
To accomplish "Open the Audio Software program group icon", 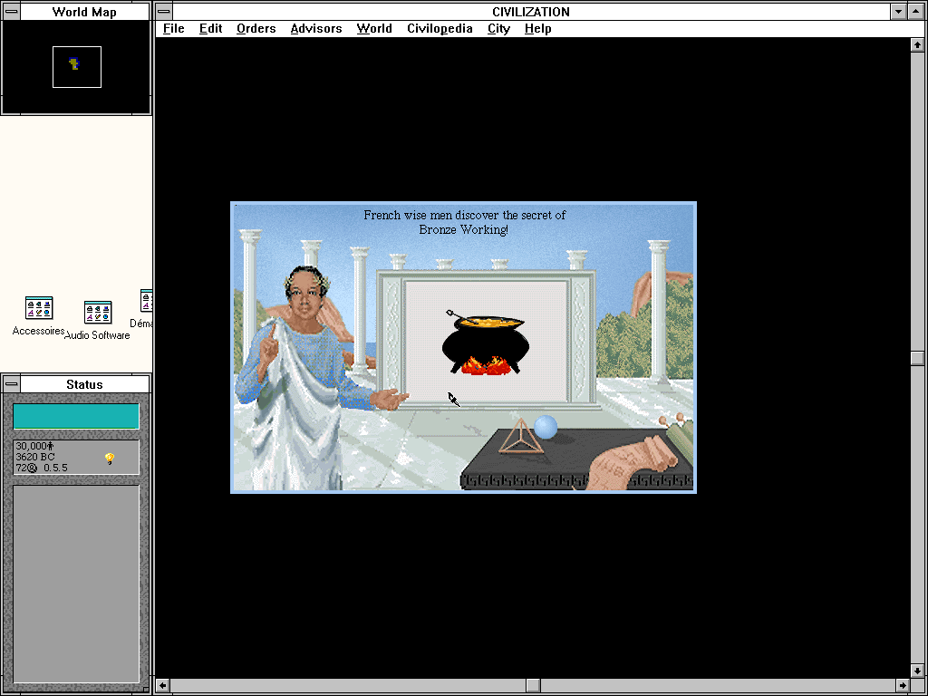I will 98,313.
